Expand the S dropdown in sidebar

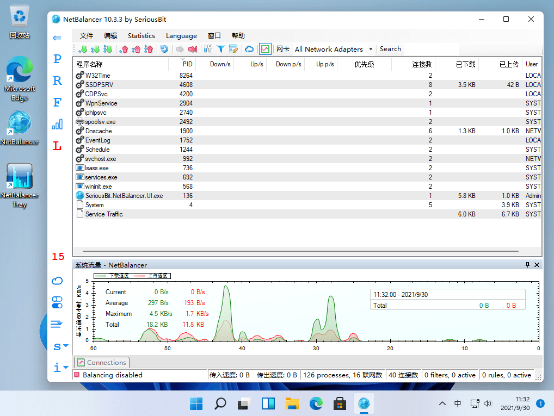(x=60, y=346)
